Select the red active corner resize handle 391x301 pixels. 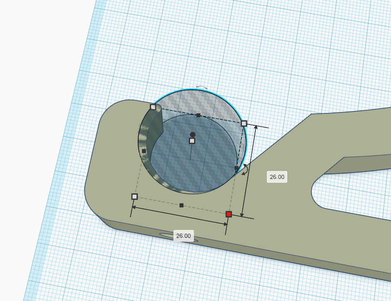point(229,214)
